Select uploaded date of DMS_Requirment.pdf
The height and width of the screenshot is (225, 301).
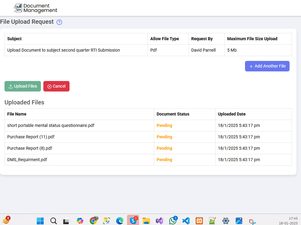point(239,160)
